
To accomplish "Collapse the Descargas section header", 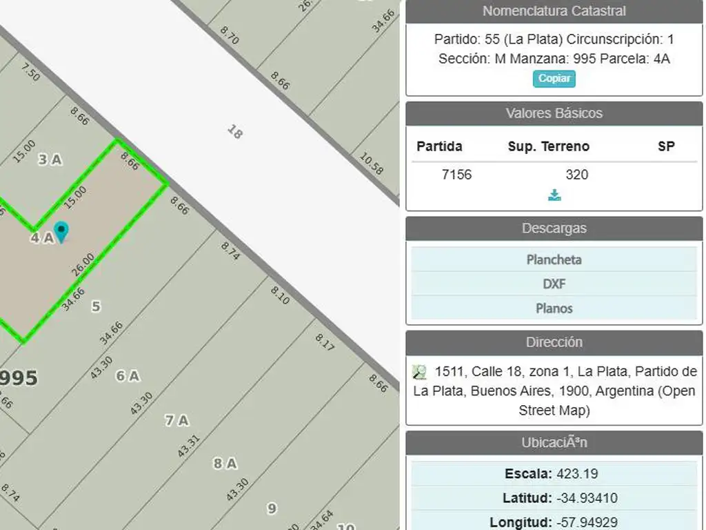I will click(554, 228).
